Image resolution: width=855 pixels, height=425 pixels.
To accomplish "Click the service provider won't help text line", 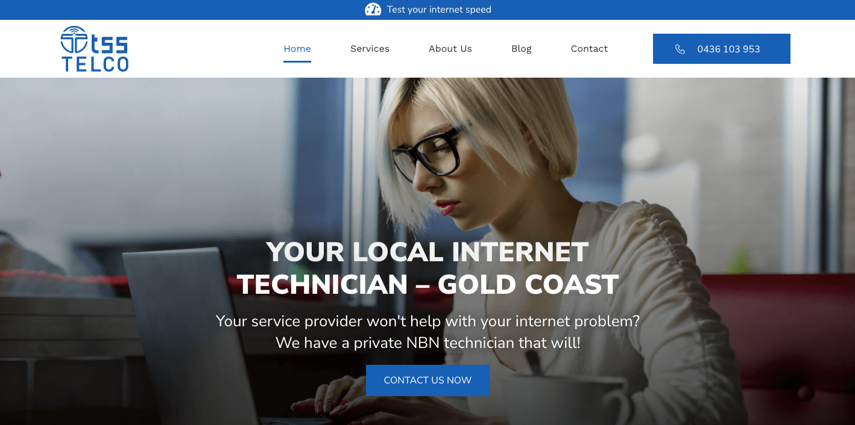I will [427, 321].
